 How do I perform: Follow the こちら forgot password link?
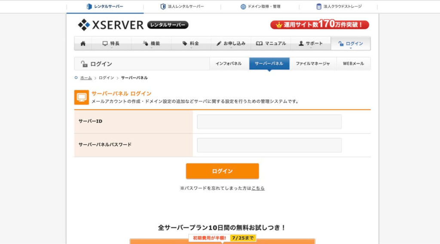[258, 188]
